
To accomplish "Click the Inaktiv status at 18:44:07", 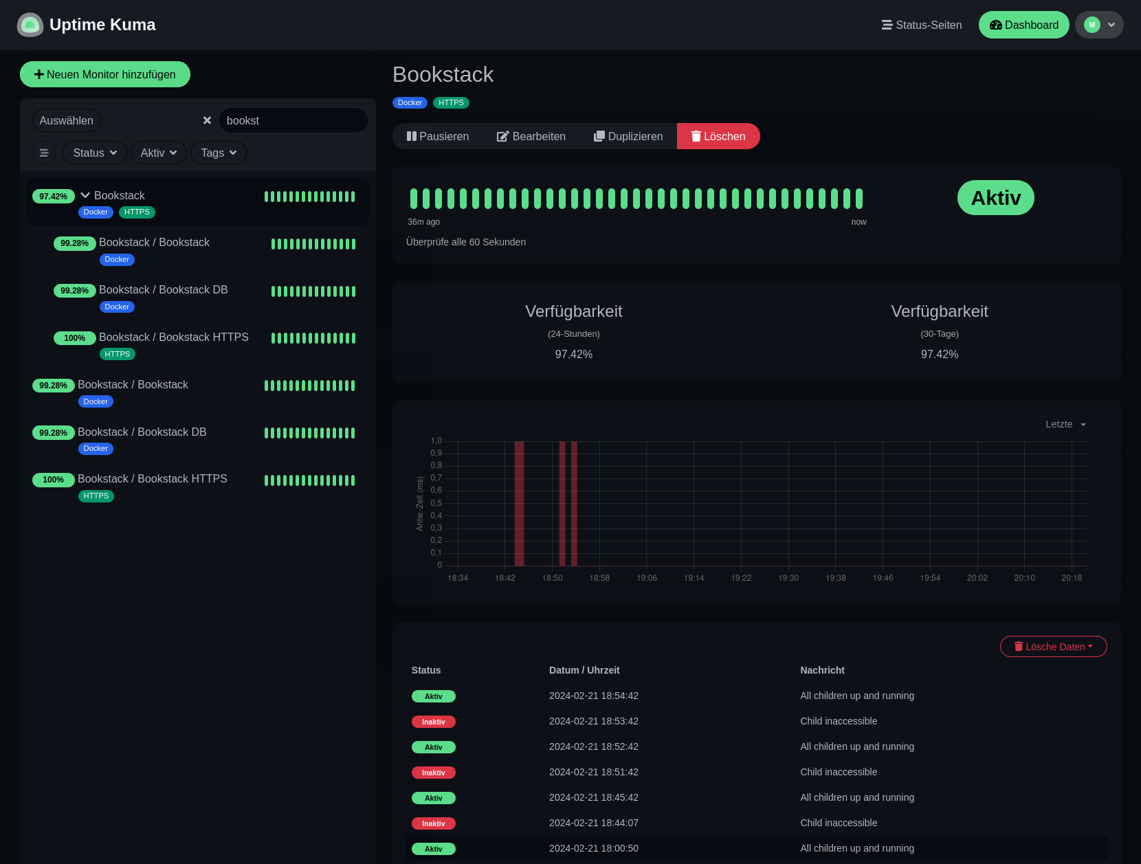I will tap(434, 823).
